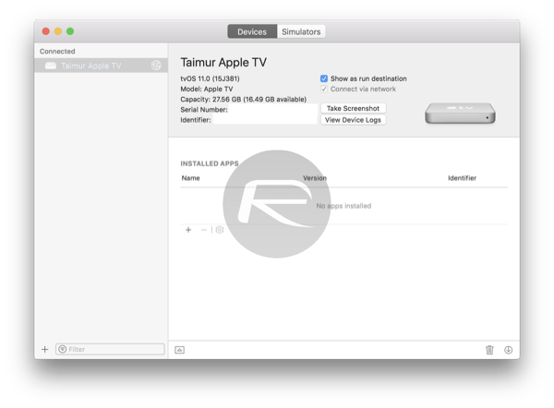
Task: Sort installed apps by Name column
Action: (191, 178)
